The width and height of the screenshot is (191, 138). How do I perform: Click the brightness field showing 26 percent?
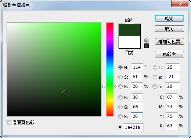(137, 86)
